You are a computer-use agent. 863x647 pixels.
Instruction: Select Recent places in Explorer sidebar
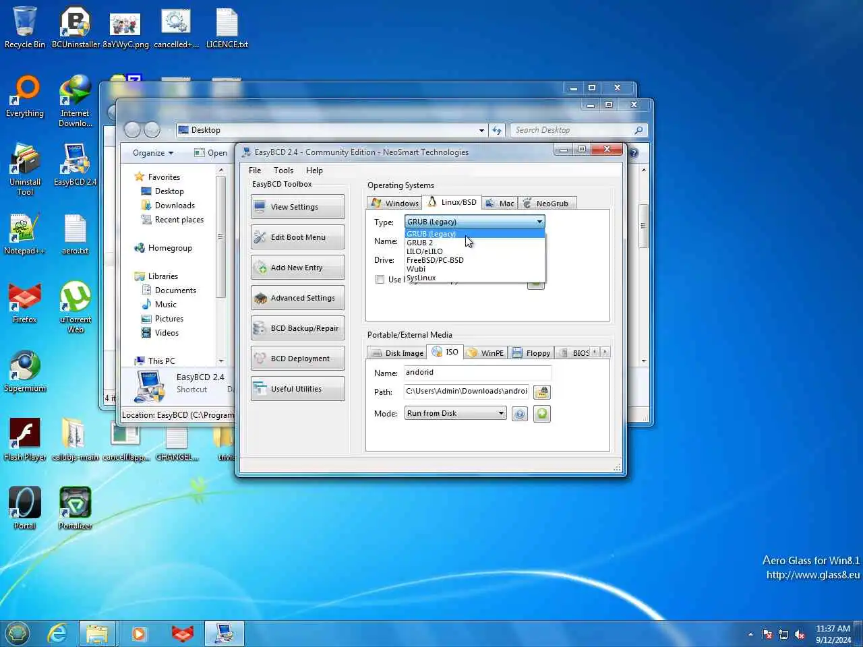(x=173, y=220)
